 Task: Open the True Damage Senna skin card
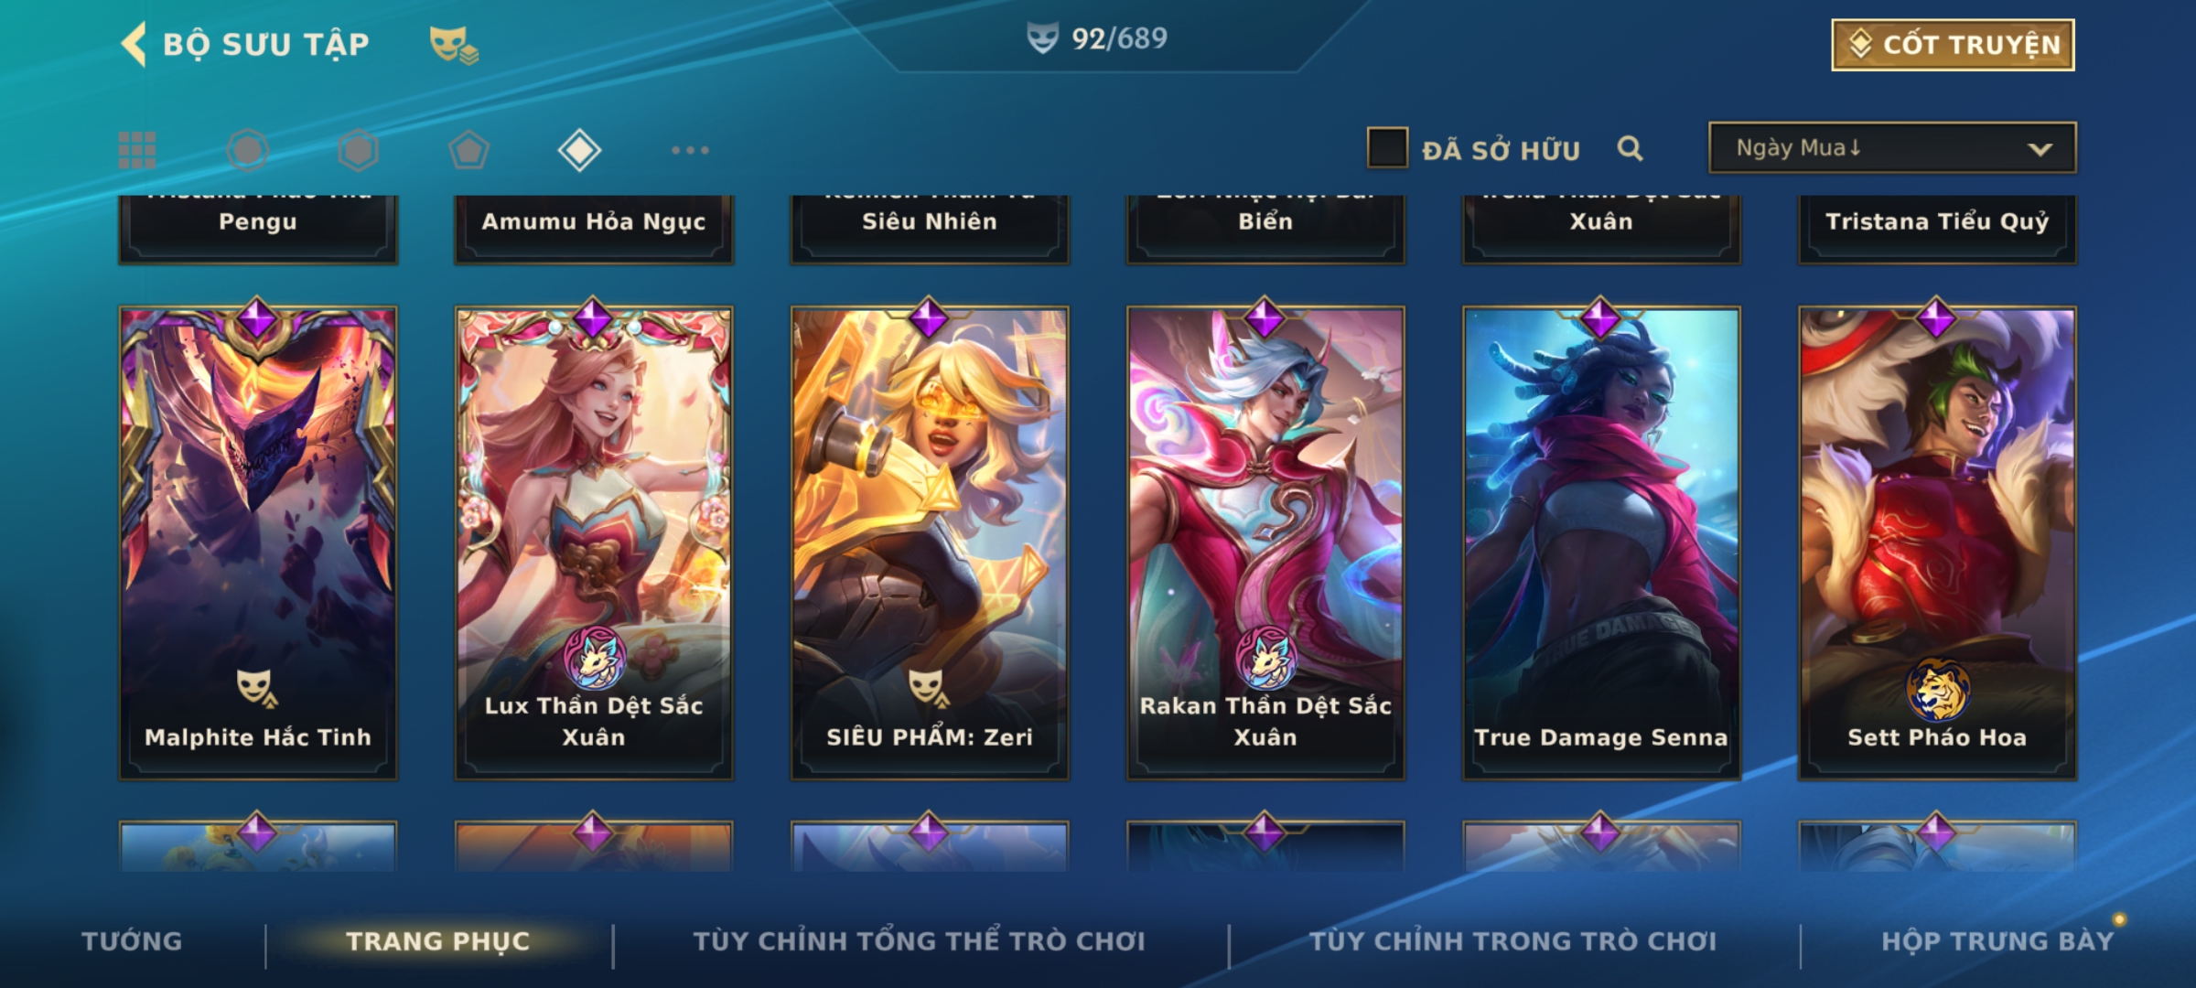coord(1601,543)
